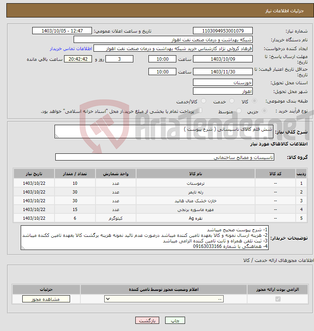This screenshot has height=331, width=314.
Task: Click the request creator name field
Action: pyautogui.click(x=173, y=48)
